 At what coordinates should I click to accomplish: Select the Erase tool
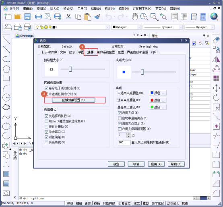(216, 40)
